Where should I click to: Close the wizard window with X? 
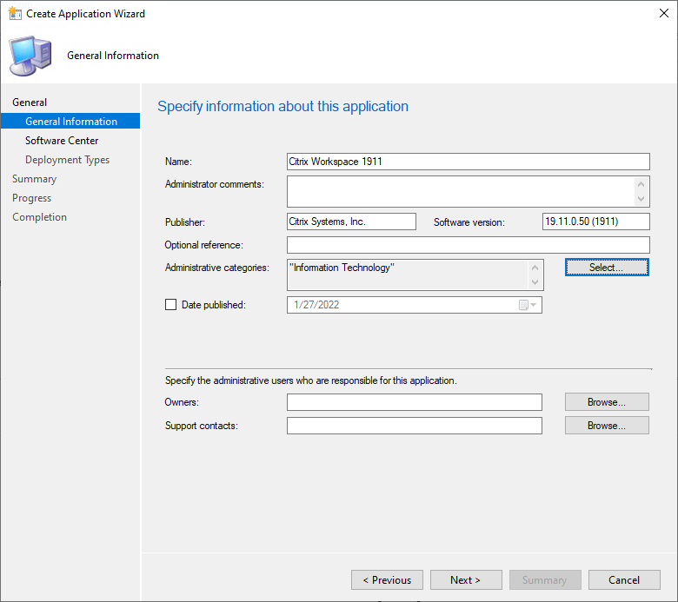(664, 13)
